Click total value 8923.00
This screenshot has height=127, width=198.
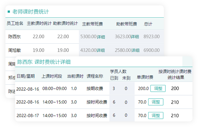(151, 37)
